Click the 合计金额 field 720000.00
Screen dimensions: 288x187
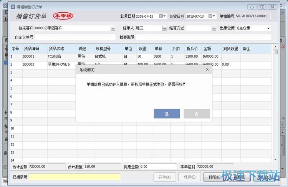(x=47, y=166)
